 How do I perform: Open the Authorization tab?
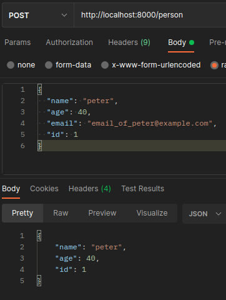pos(69,42)
